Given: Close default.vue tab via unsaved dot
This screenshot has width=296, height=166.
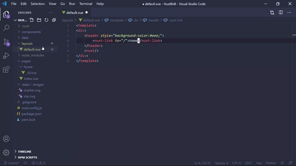Looking at the screenshot, I should click(x=86, y=12).
